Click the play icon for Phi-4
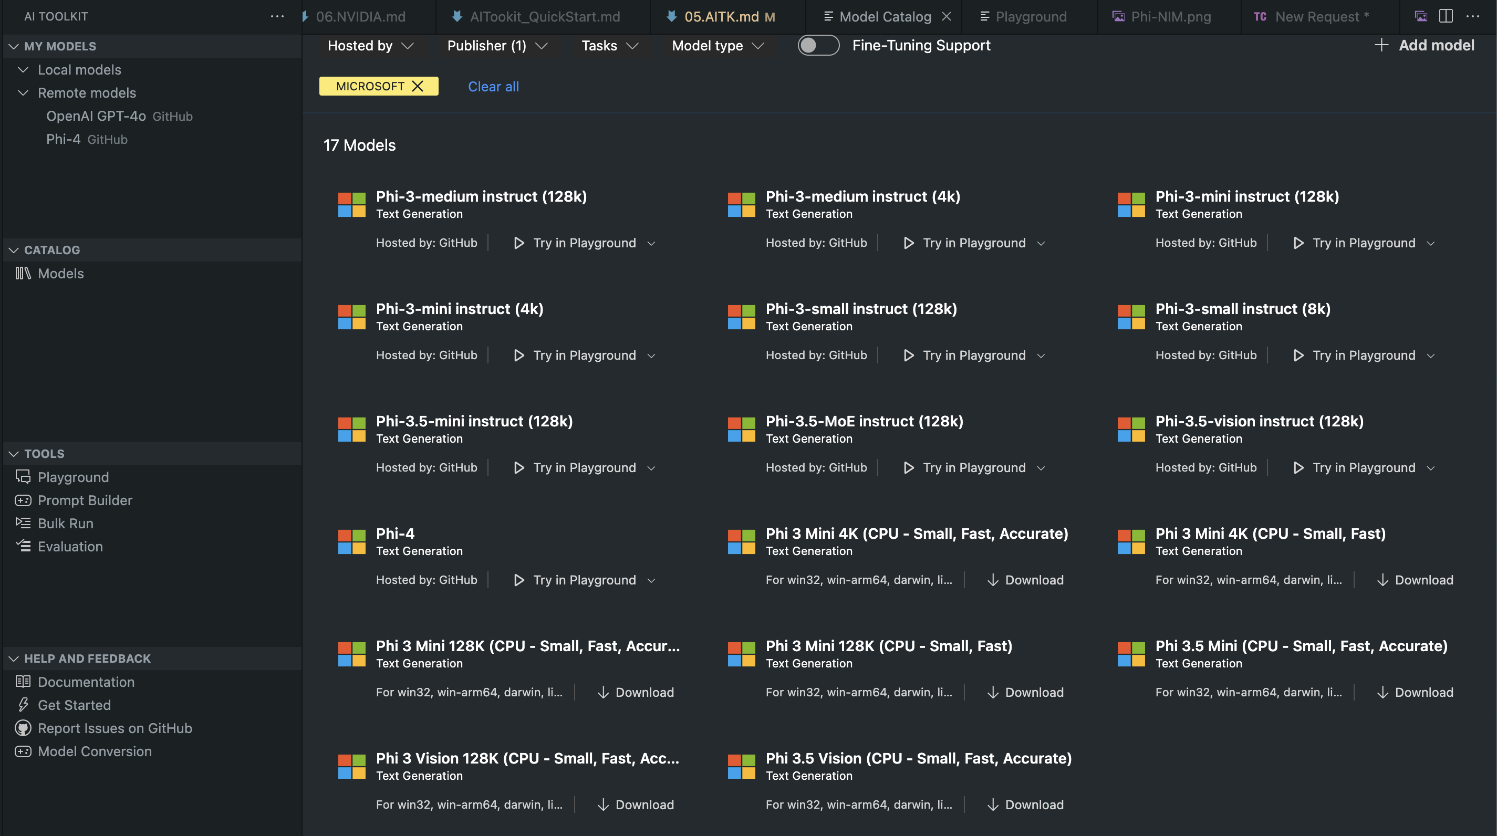Viewport: 1497px width, 836px height. [519, 580]
